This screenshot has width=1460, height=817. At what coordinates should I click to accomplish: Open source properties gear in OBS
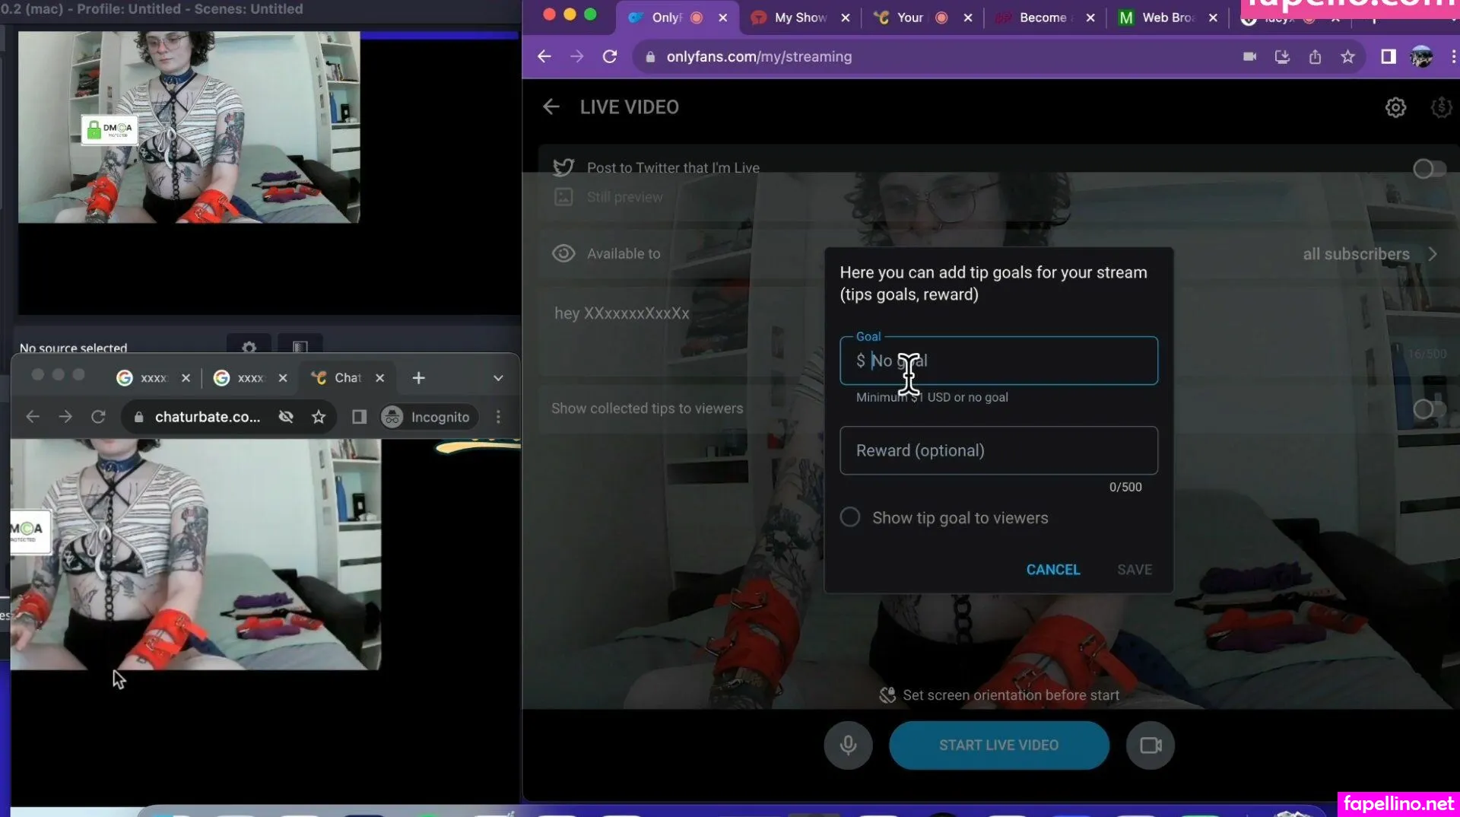point(249,346)
